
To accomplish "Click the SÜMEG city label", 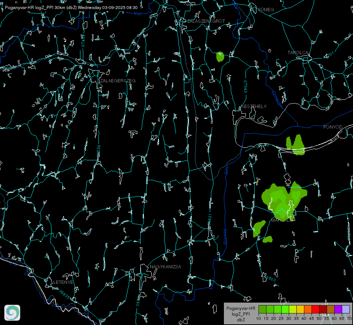I will point(266,9).
